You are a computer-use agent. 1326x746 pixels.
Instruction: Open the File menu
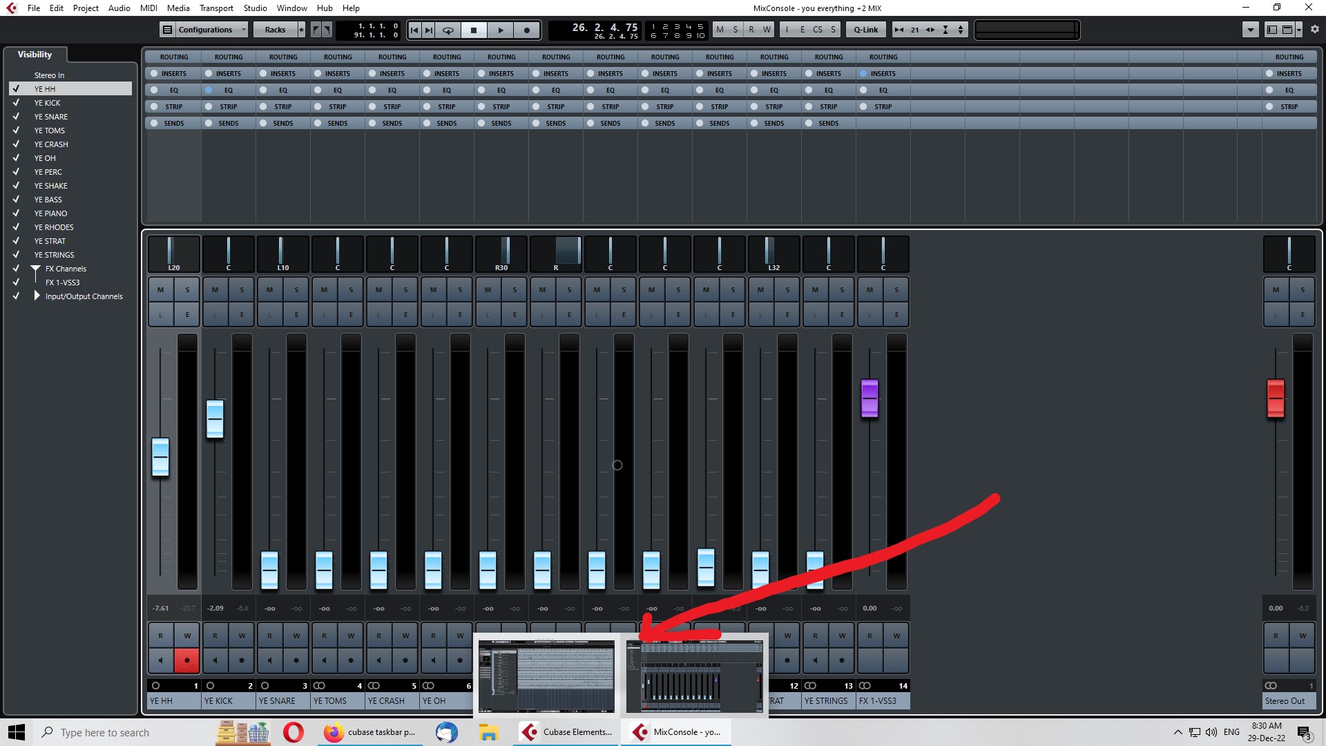(x=34, y=8)
